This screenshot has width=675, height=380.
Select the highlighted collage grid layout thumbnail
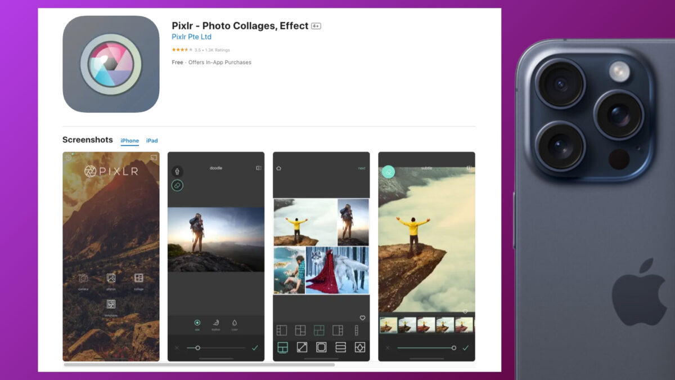point(318,330)
